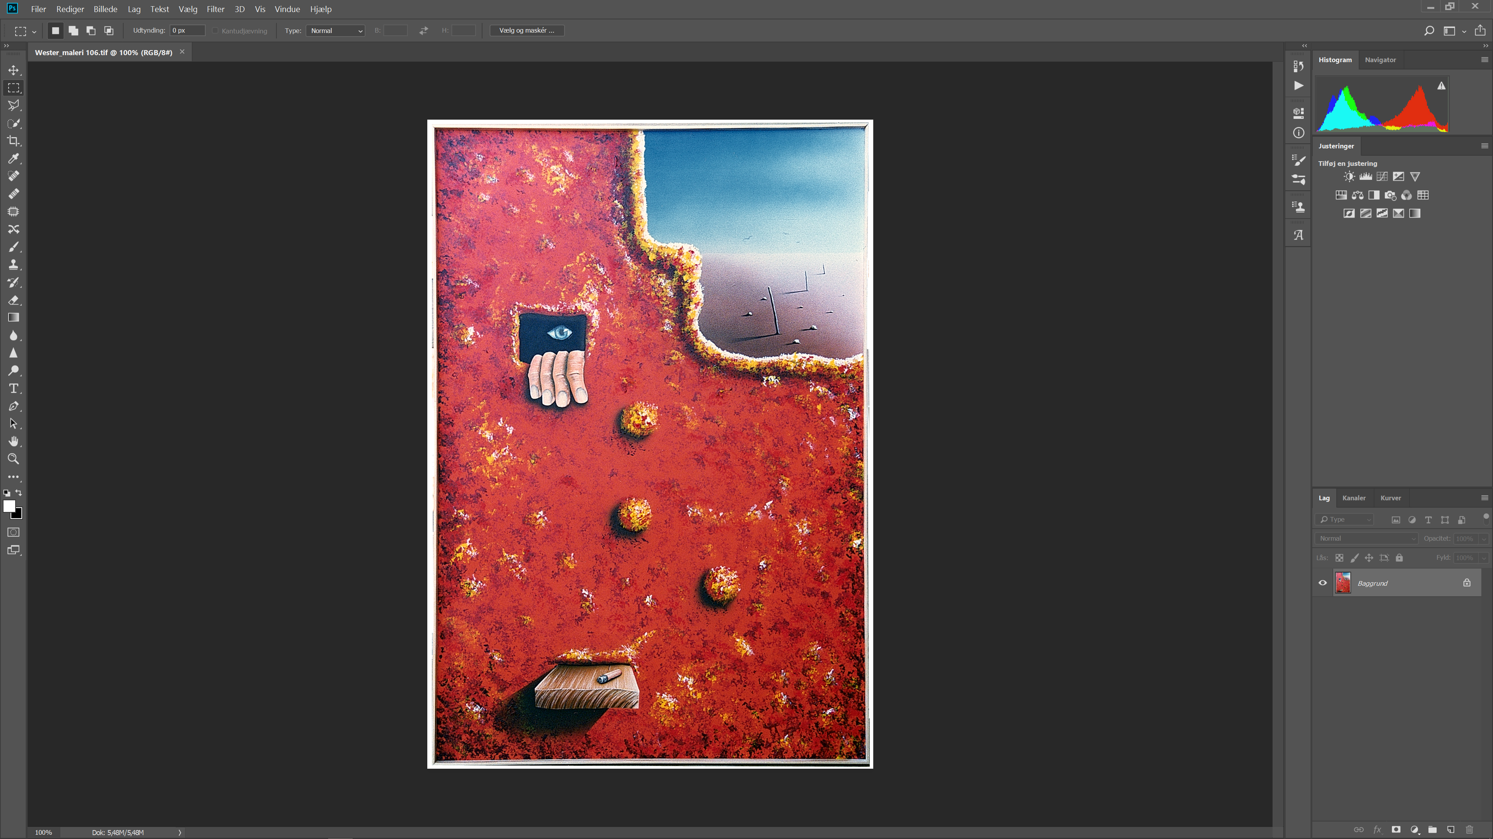Click the foreground color swatch

[x=9, y=506]
